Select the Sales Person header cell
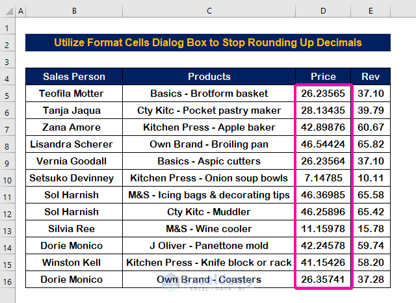 [74, 77]
